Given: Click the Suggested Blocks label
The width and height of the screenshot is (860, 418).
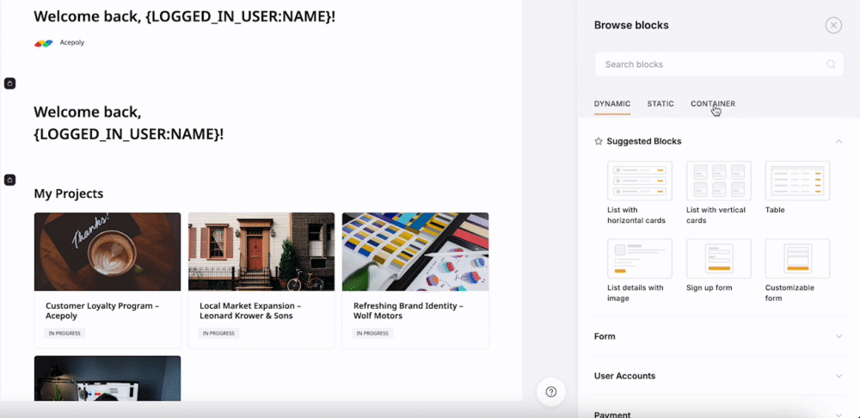Looking at the screenshot, I should point(644,142).
